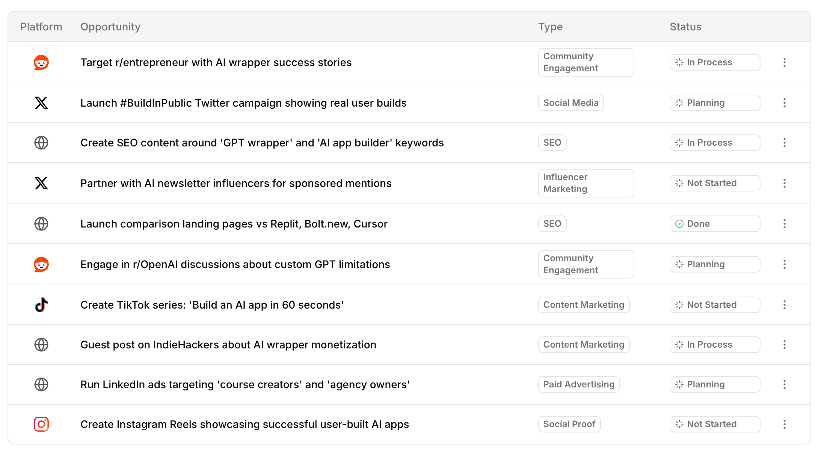The image size is (824, 455).
Task: Change Not Started status on TikTok row
Action: point(715,305)
